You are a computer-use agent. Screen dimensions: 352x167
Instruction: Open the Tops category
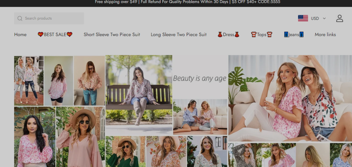point(262,35)
